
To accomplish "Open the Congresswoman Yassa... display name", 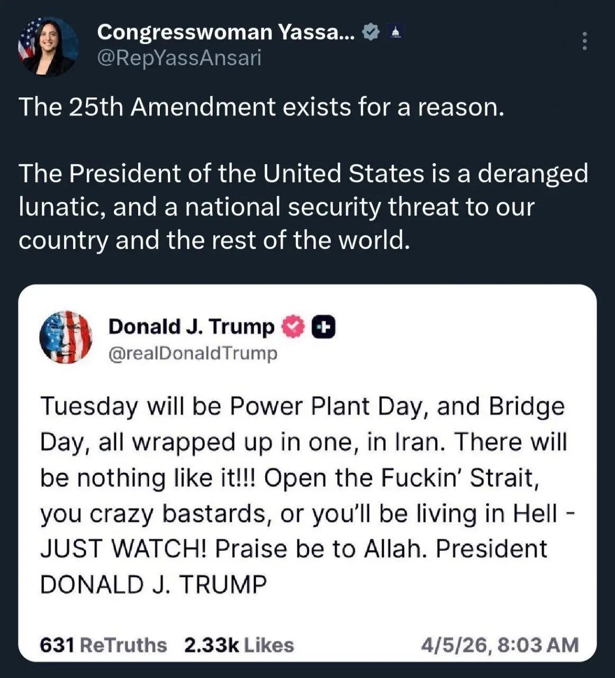I will point(226,32).
